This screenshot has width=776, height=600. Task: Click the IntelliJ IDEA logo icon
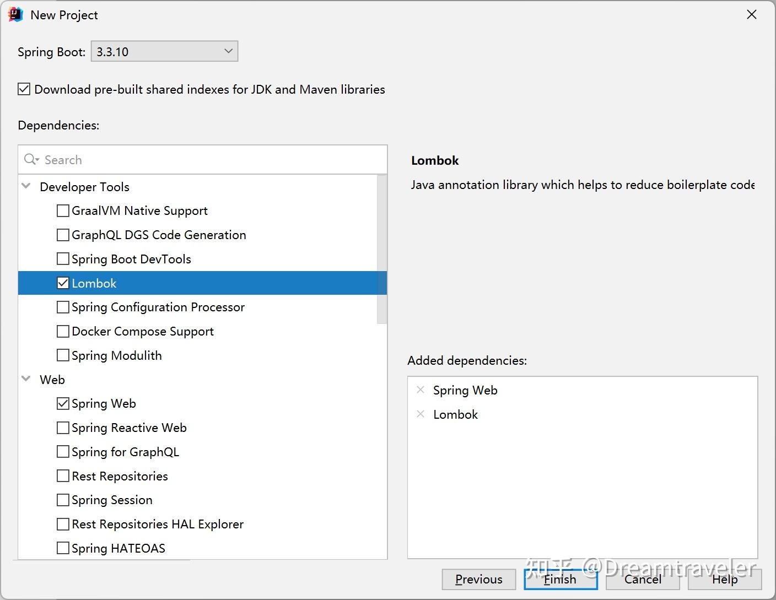(x=15, y=15)
